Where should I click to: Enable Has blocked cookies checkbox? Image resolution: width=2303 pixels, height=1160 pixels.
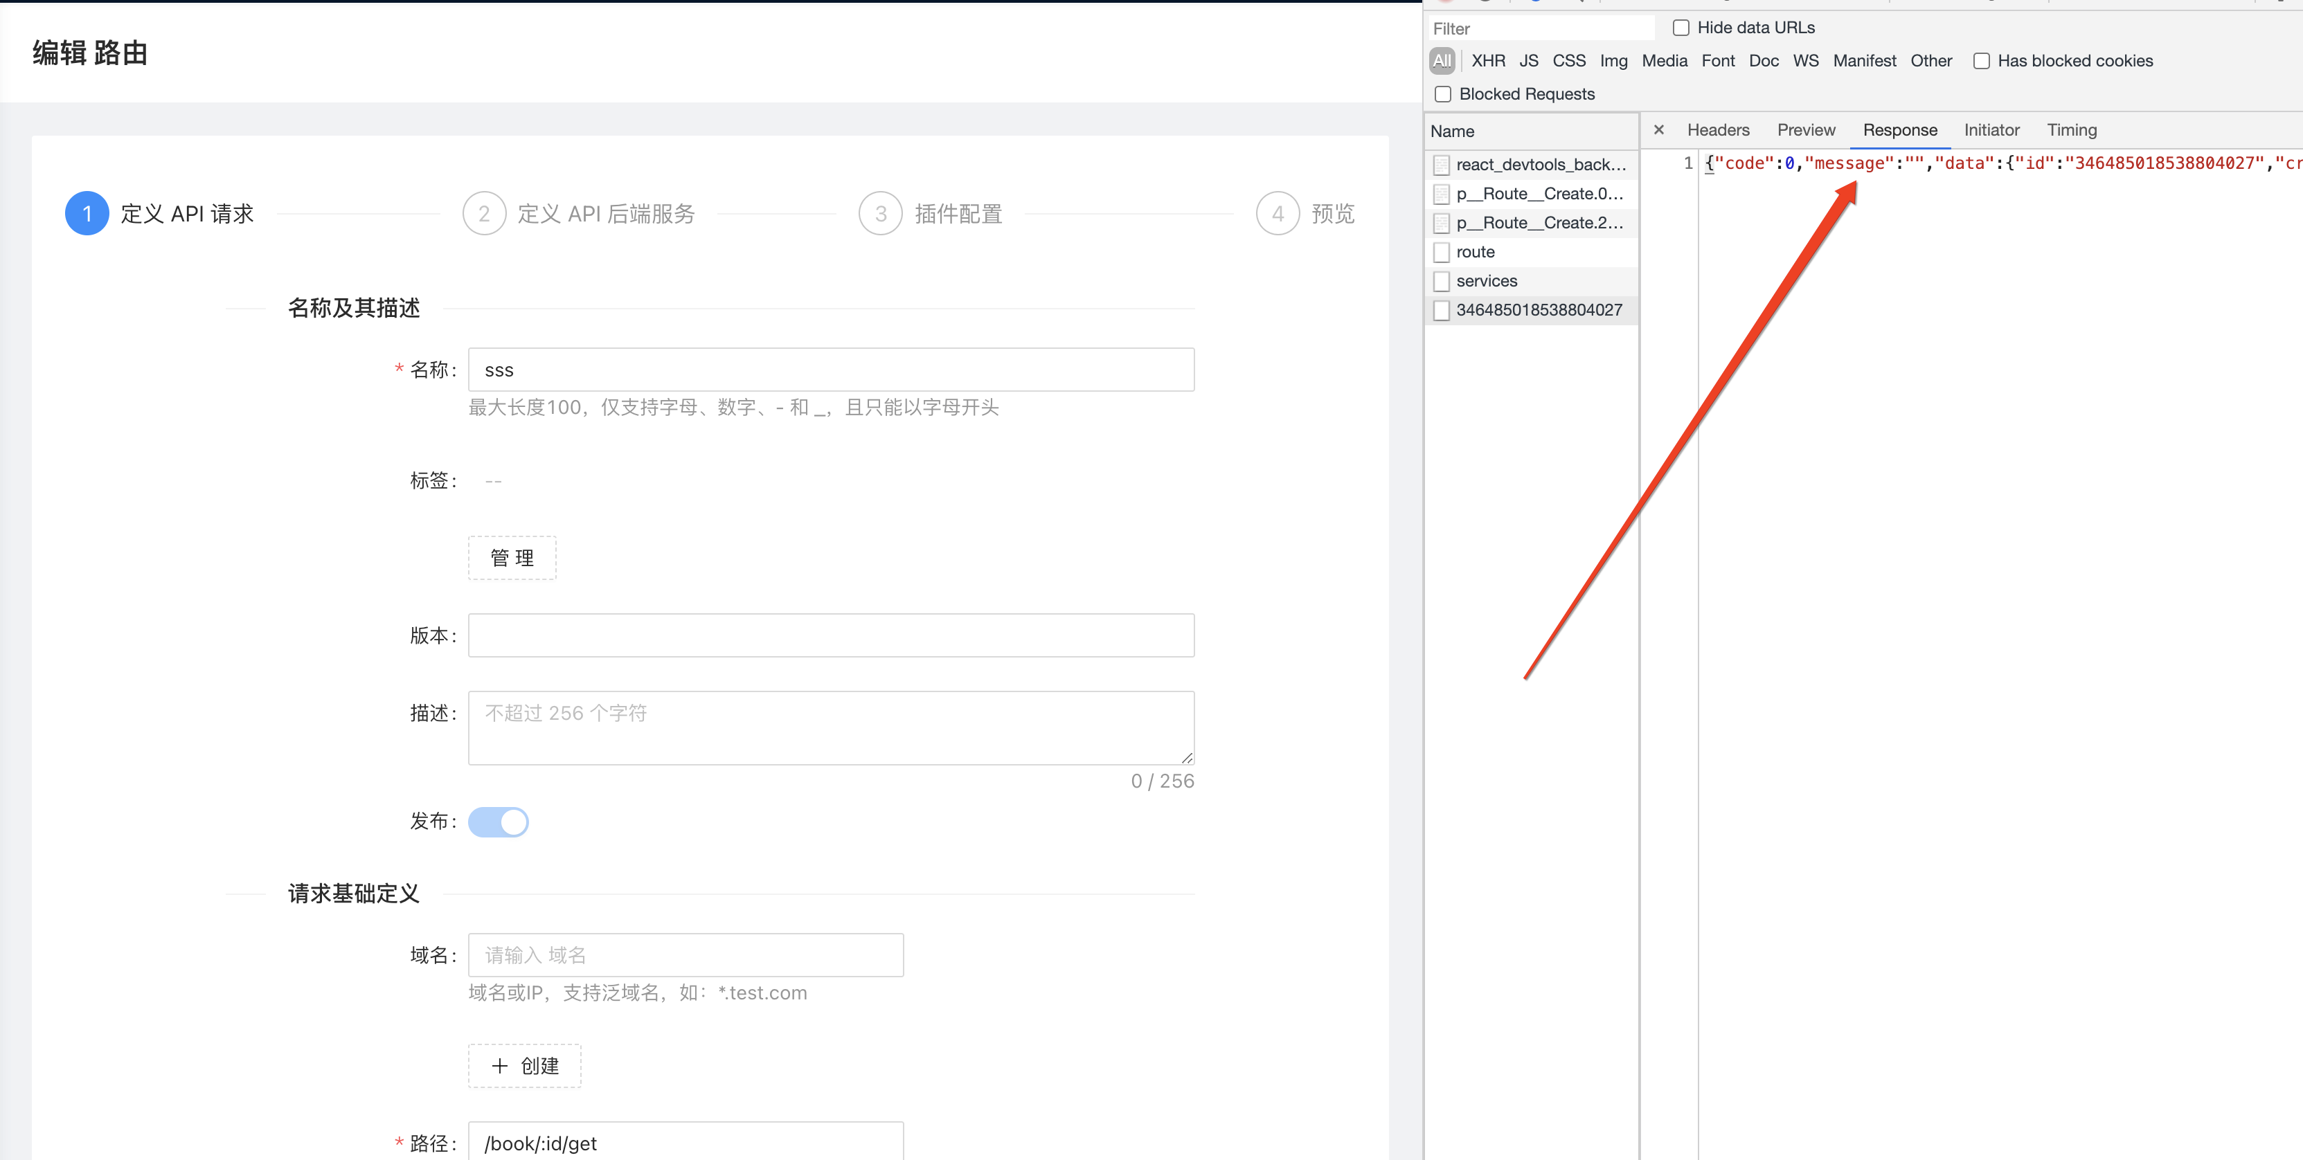point(1981,61)
